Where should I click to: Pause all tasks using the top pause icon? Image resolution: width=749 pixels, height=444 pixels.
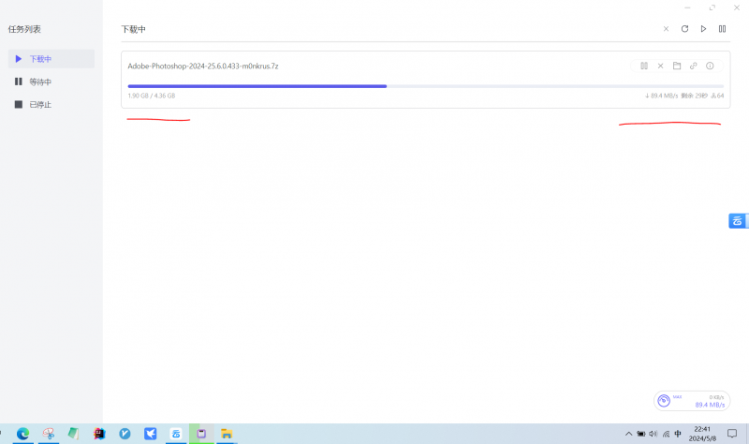722,29
